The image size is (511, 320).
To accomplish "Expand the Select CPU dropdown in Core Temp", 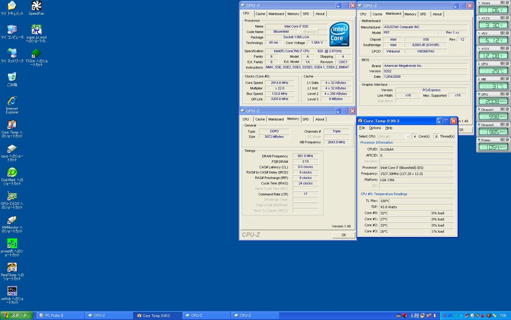I will [x=408, y=136].
